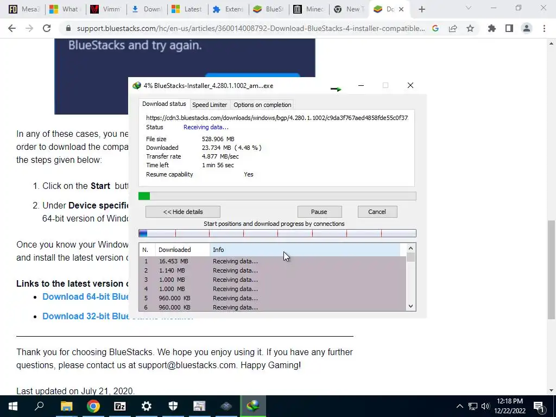This screenshot has height=417, width=556.
Task: Open the Google icon in address bar
Action: coord(435,28)
